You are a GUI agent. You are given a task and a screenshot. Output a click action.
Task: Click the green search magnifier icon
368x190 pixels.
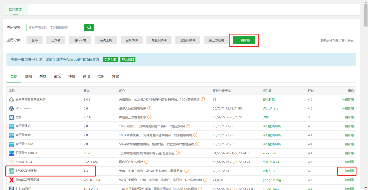click(89, 27)
